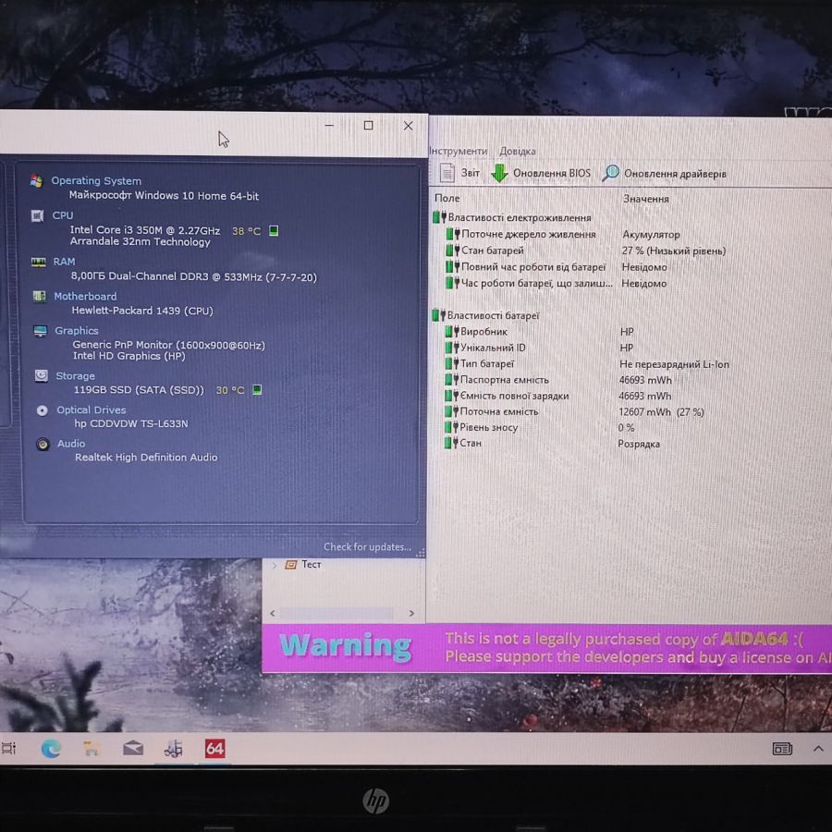Image resolution: width=832 pixels, height=832 pixels.
Task: Open the Optical Drives section heading
Action: pyautogui.click(x=92, y=410)
